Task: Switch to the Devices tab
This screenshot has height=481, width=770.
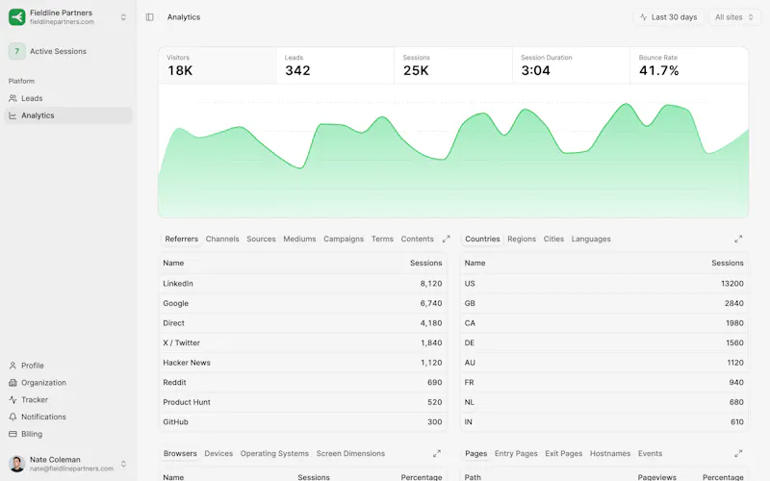Action: pyautogui.click(x=218, y=453)
